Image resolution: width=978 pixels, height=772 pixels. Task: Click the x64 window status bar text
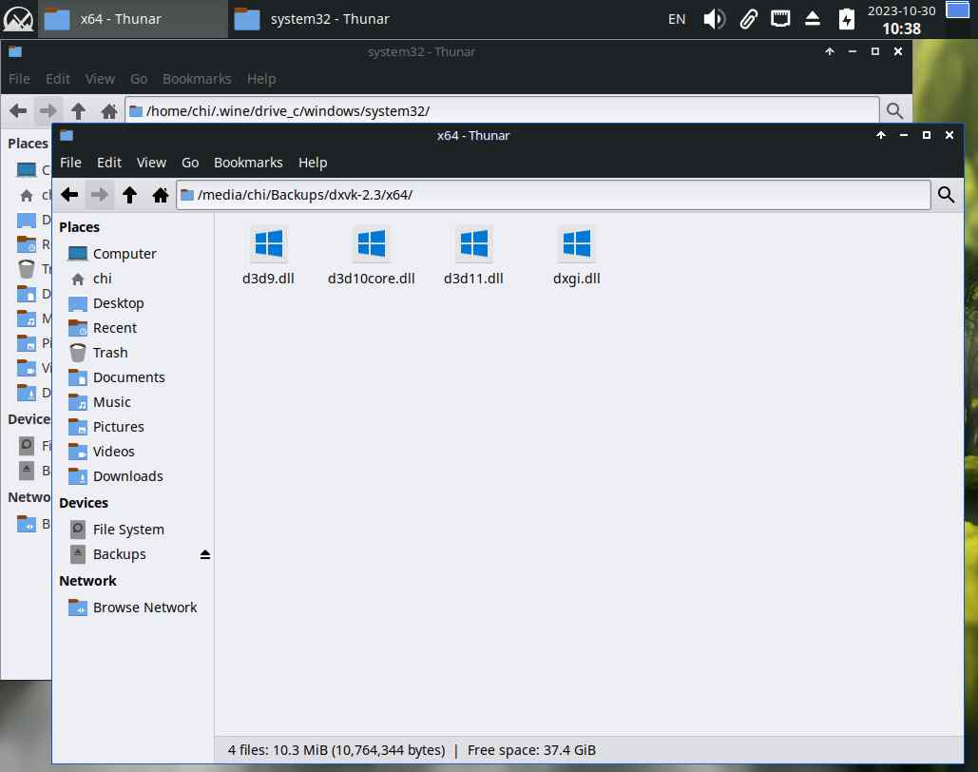tap(412, 750)
